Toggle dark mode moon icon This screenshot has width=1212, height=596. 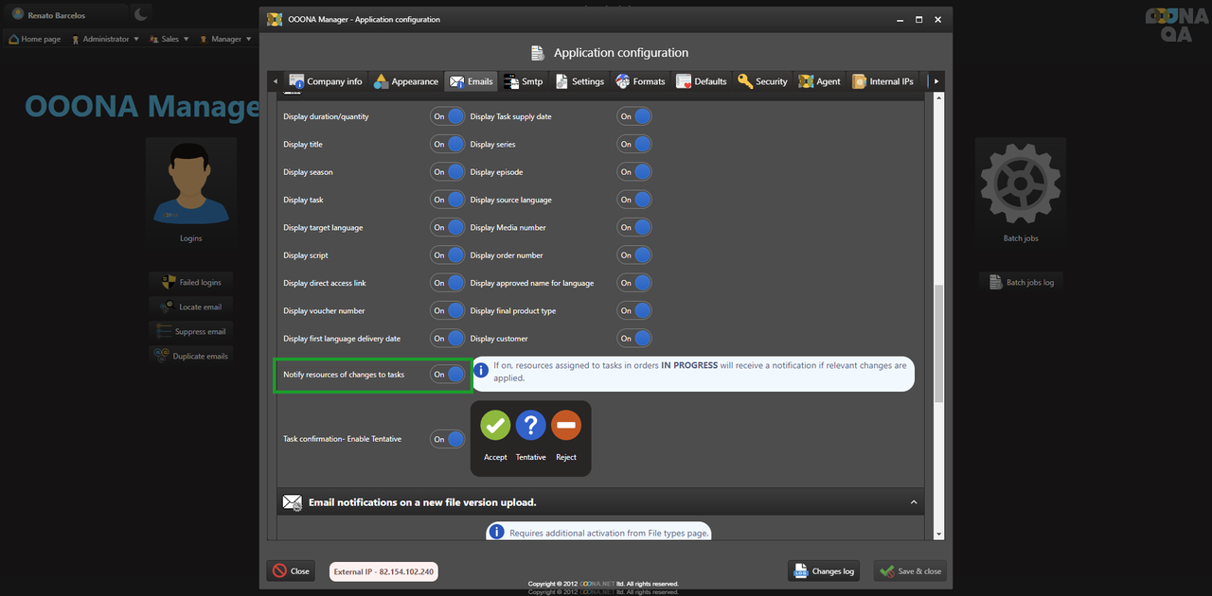(140, 14)
